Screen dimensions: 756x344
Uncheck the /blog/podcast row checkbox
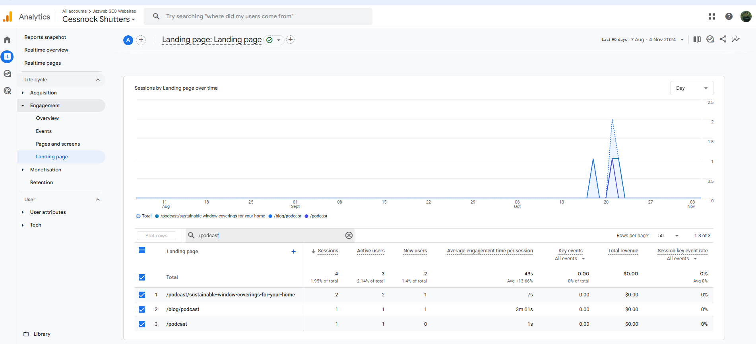coord(142,309)
